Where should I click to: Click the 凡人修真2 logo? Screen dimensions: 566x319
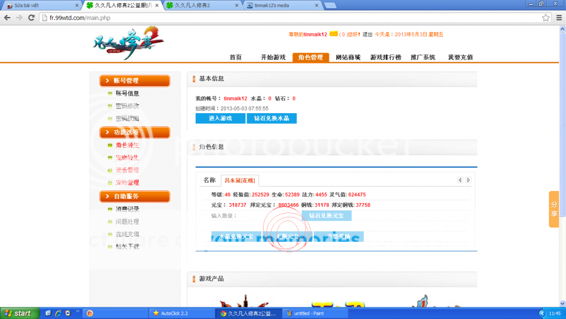[x=128, y=43]
